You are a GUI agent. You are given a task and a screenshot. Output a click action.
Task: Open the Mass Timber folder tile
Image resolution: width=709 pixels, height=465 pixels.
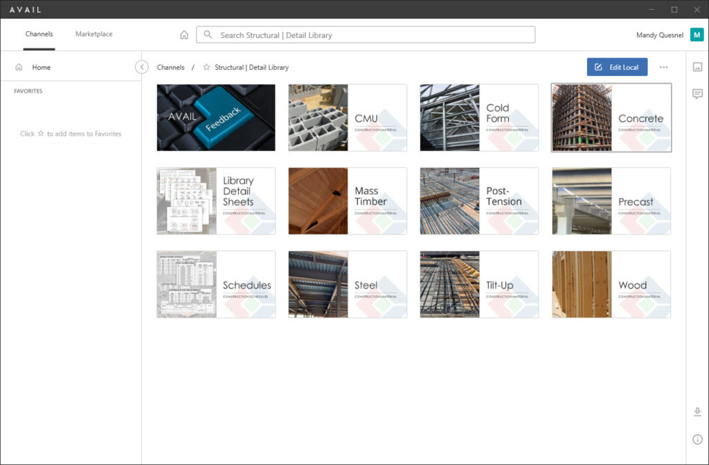(x=348, y=201)
